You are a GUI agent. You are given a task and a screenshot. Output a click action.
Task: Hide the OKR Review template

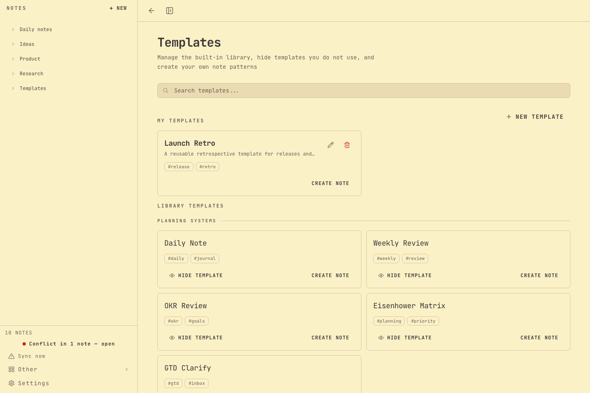196,338
